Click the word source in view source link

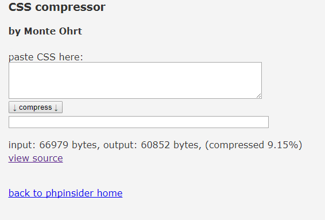(x=48, y=159)
